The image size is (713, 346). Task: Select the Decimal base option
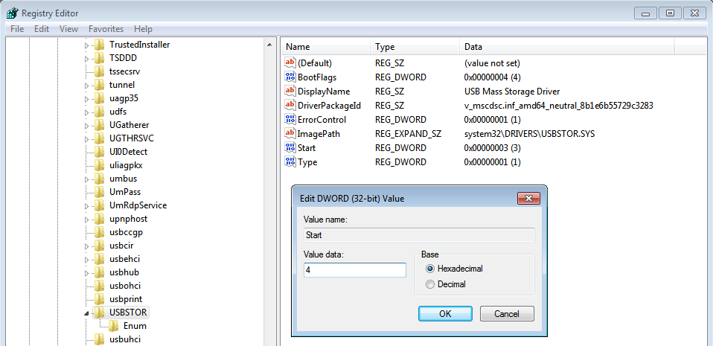[x=429, y=284]
